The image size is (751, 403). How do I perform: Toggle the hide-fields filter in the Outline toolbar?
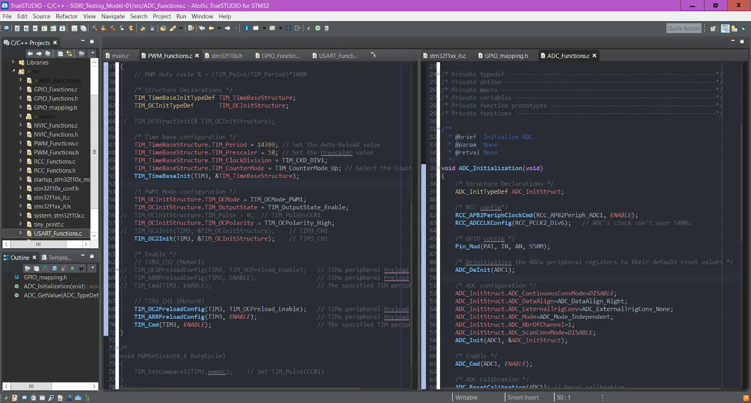[x=54, y=269]
